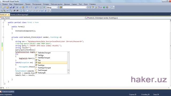Click the Copy toolbar icon
The height and width of the screenshot is (96, 171).
pos(20,7)
